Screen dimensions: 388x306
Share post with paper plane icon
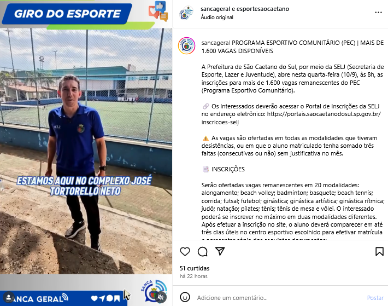tap(220, 251)
